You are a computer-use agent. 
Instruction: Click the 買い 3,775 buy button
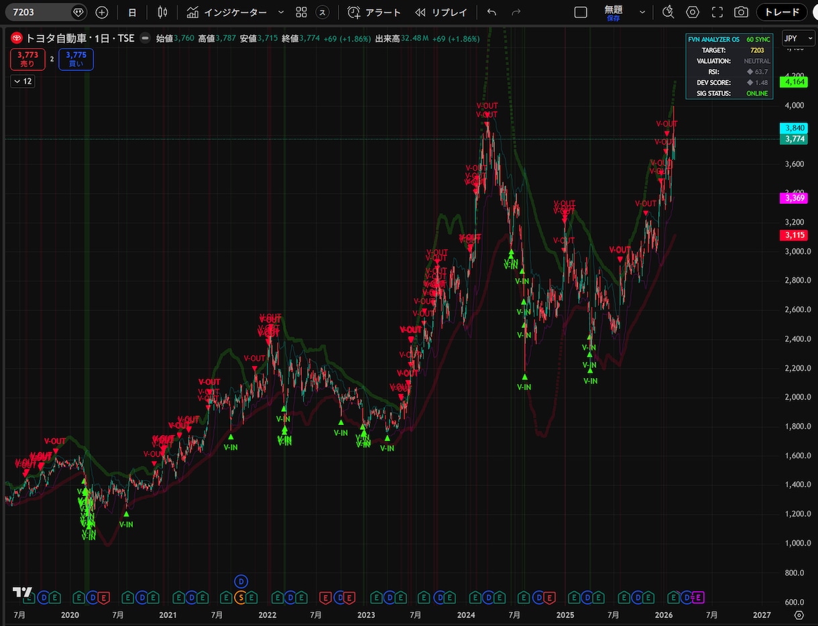76,60
